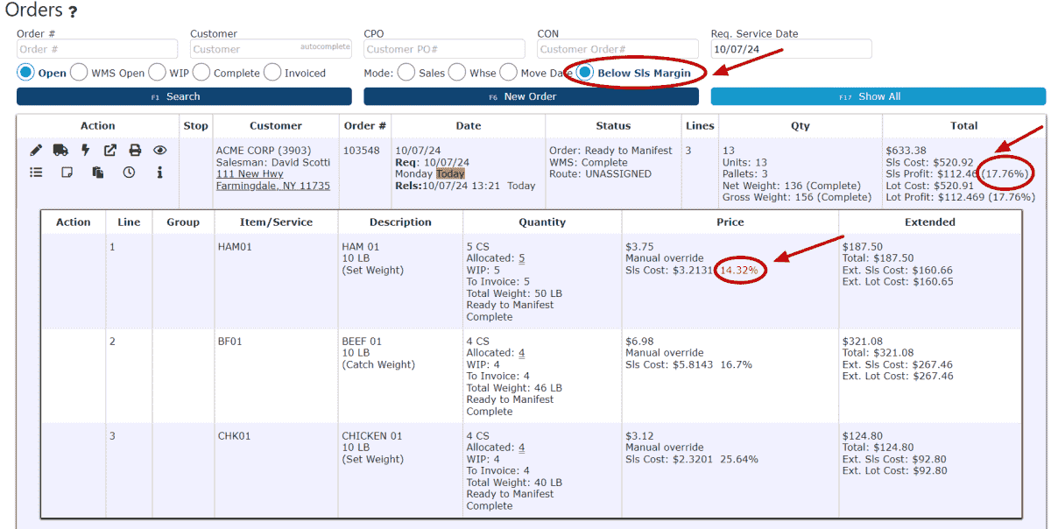
Task: Click the Customer column header
Action: pyautogui.click(x=276, y=125)
